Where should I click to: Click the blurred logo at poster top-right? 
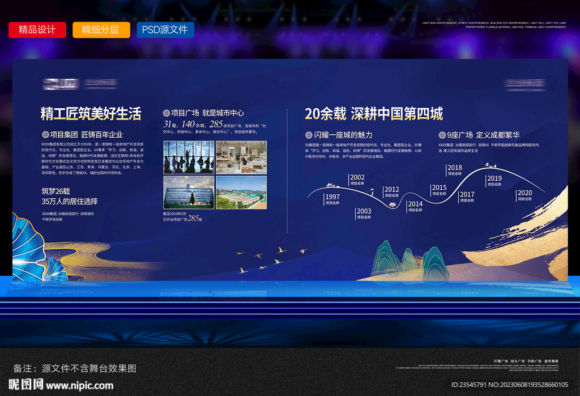point(524,84)
